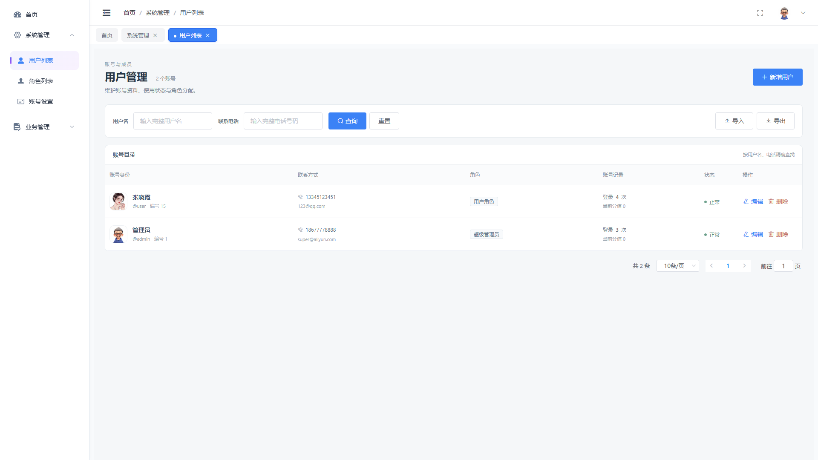Focus the 用户名 search input
This screenshot has height=460, width=818.
[x=173, y=121]
